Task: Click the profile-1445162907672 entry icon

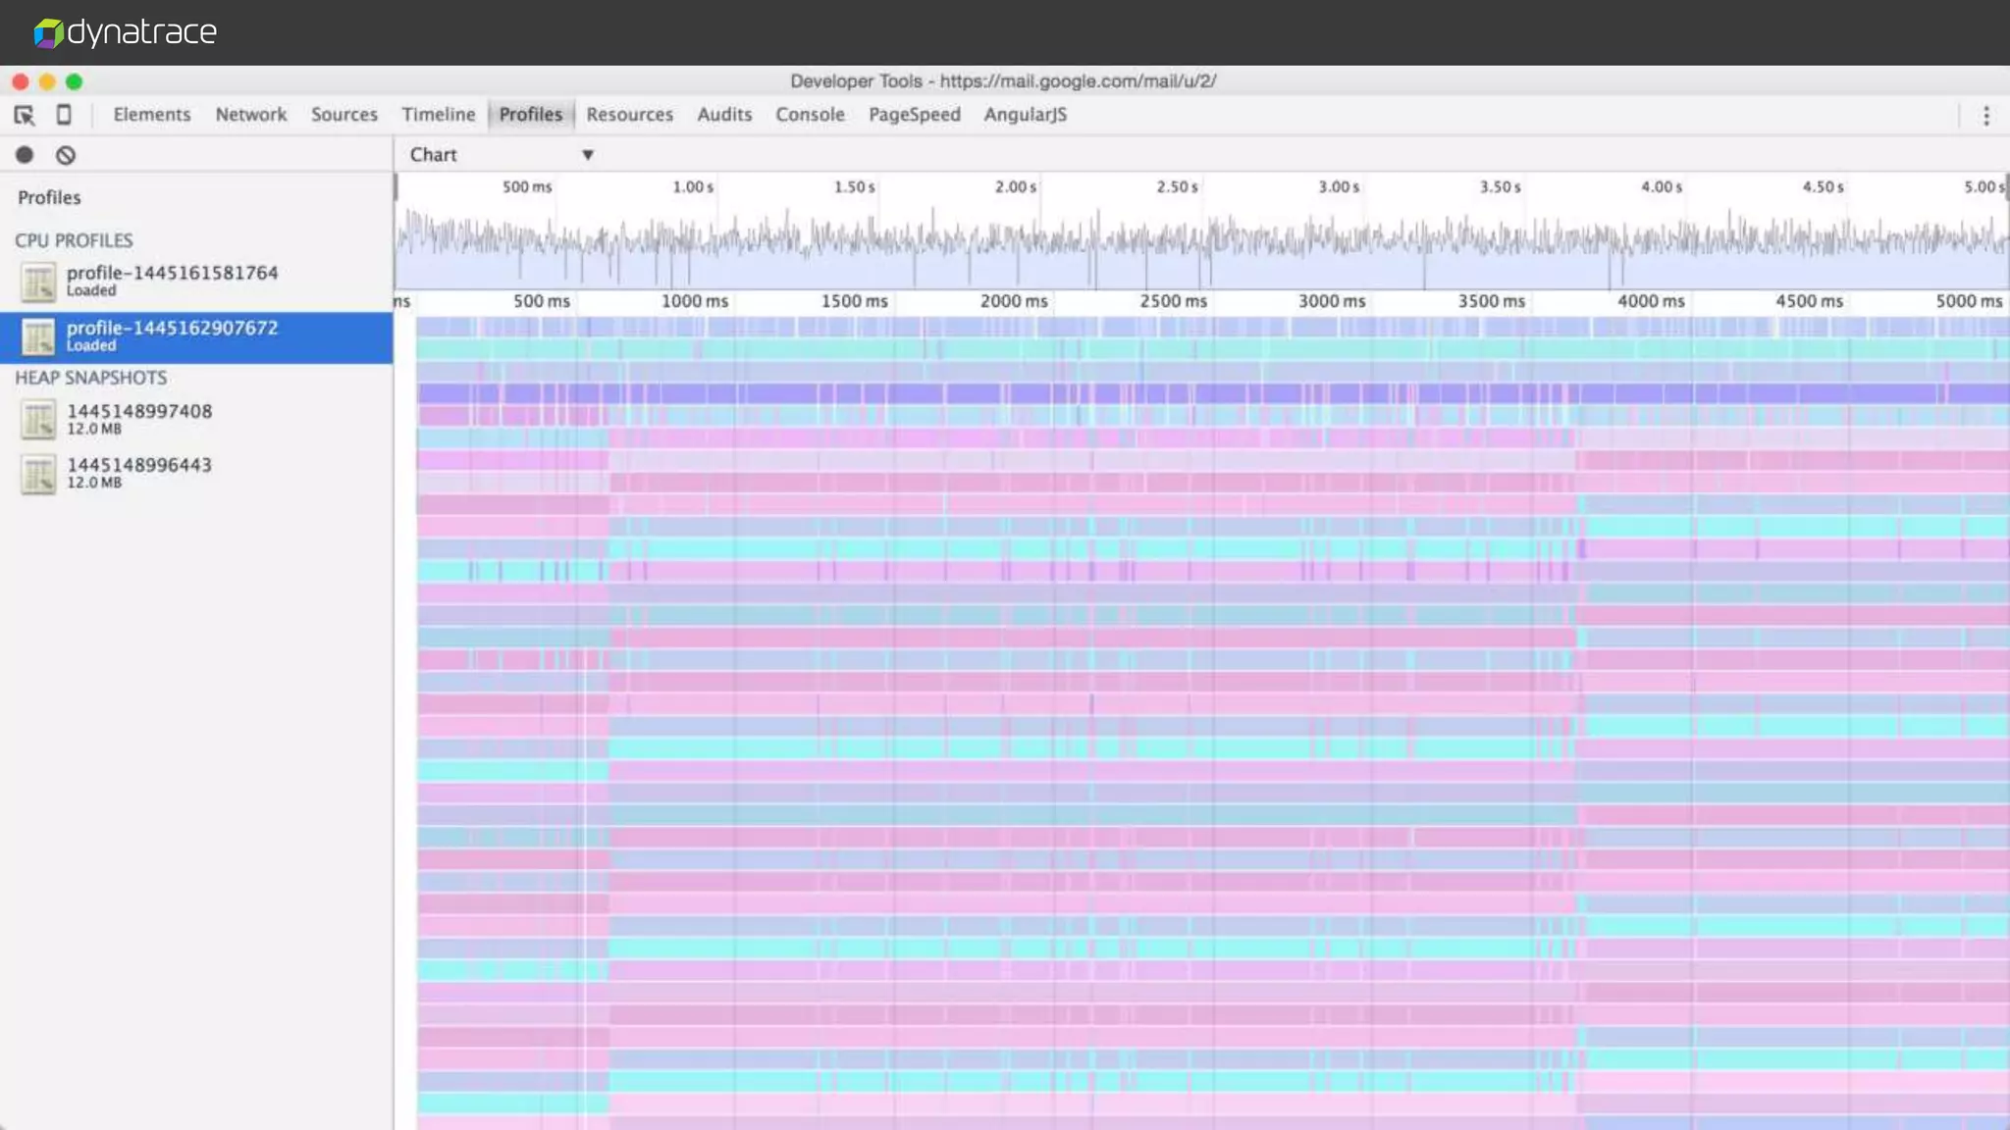Action: point(38,337)
